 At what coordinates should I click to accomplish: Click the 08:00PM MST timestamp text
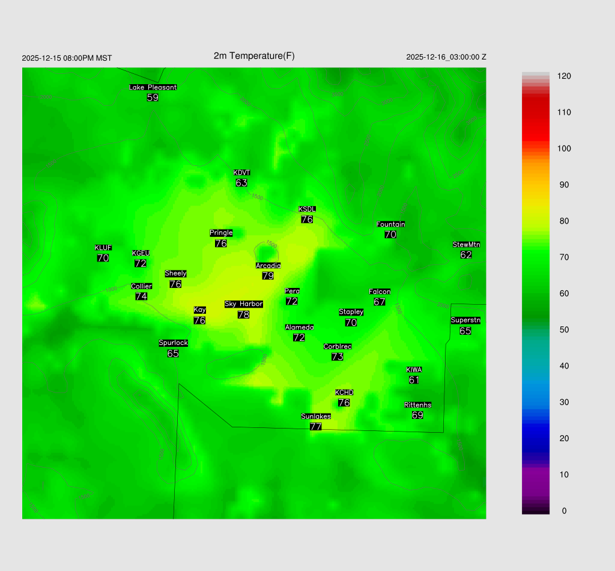[x=67, y=58]
